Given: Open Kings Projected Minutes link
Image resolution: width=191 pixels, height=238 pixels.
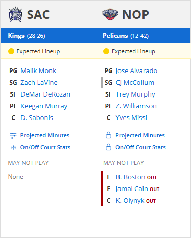Looking at the screenshot, I should (x=45, y=135).
